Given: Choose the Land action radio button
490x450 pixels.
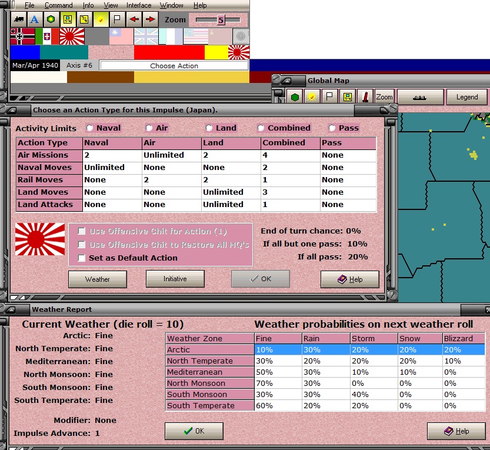Looking at the screenshot, I should tap(209, 128).
